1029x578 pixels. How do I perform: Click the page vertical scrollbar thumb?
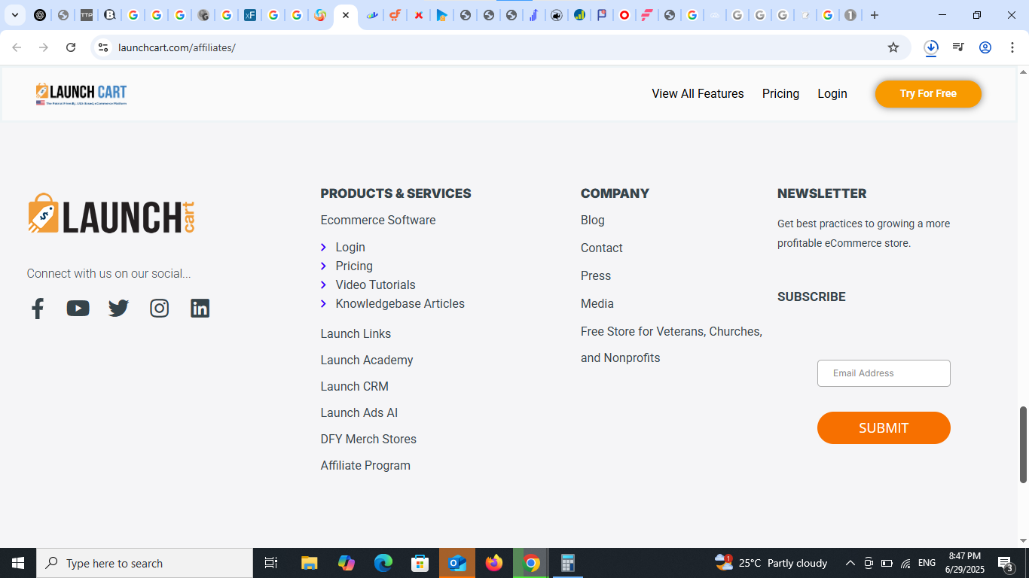point(1023,445)
